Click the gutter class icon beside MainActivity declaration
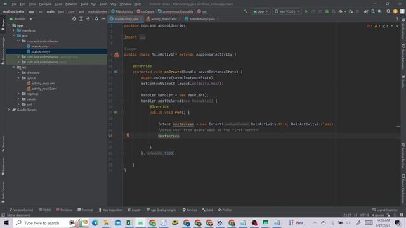This screenshot has height=228, width=406. (117, 54)
